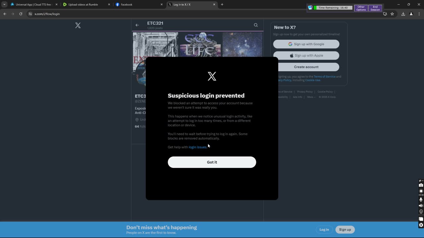Bookmark this page with the star icon
The width and height of the screenshot is (424, 238).
point(392,14)
